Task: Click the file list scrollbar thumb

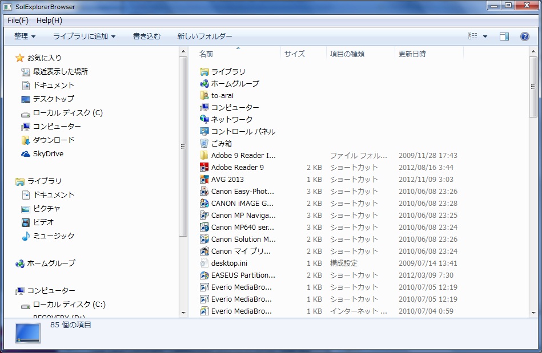Action: pos(533,87)
